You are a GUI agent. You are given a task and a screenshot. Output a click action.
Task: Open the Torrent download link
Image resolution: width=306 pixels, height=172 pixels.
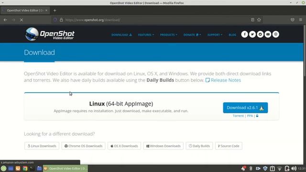pos(238,116)
